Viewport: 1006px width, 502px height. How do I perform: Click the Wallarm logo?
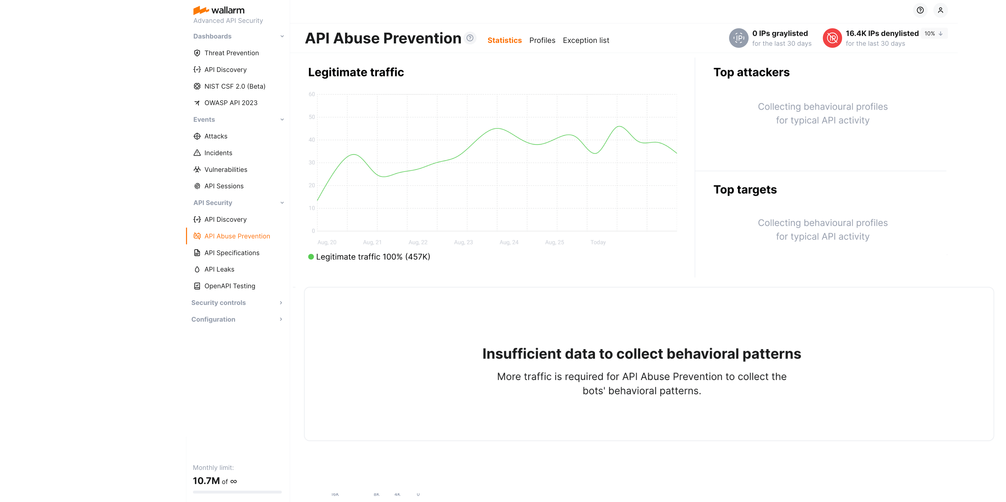coord(219,10)
